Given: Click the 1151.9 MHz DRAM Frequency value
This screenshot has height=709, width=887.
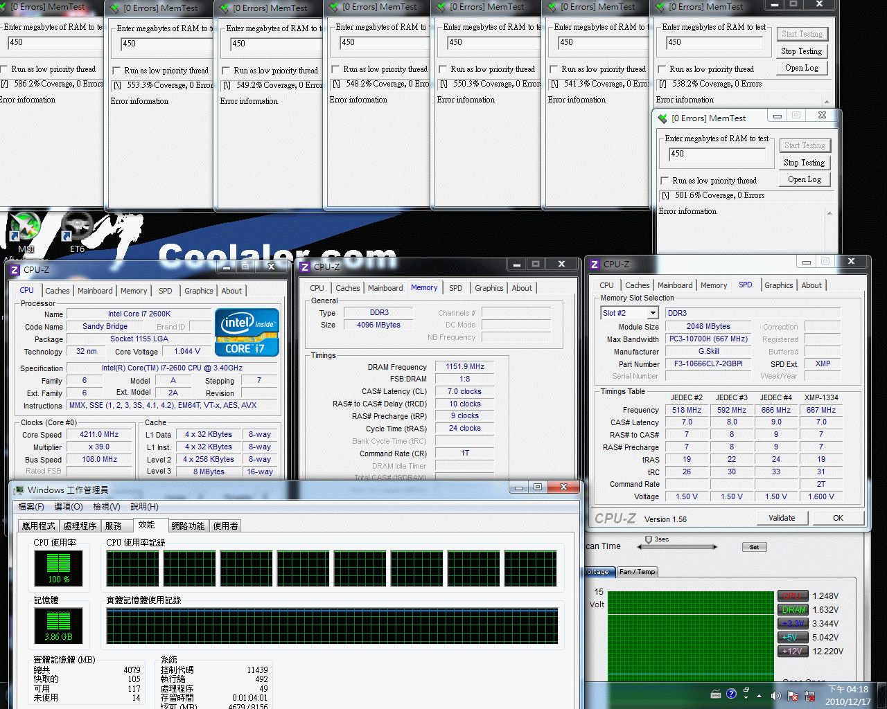Looking at the screenshot, I should pos(465,366).
